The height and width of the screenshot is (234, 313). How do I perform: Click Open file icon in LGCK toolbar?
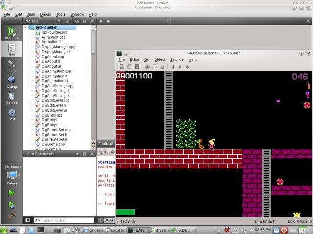tap(130, 67)
